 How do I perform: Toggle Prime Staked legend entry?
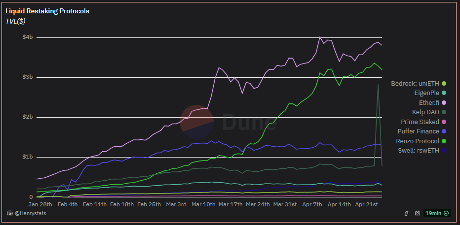pyautogui.click(x=420, y=122)
